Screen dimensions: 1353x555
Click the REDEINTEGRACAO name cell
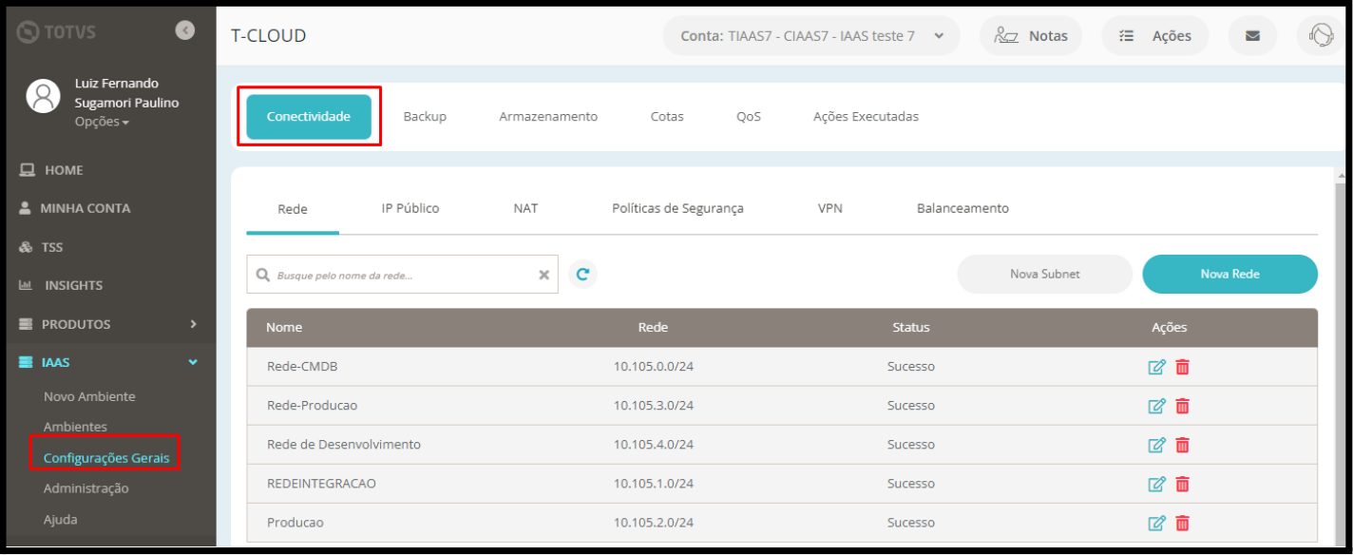click(x=321, y=484)
